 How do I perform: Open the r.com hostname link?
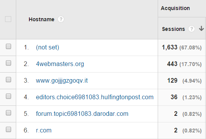[x=44, y=131]
